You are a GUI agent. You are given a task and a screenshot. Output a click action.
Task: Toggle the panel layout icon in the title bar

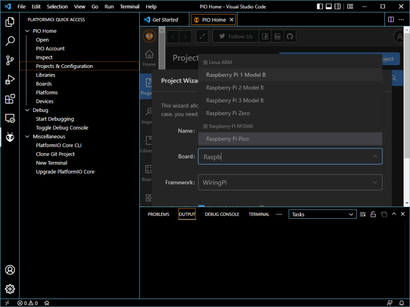(330, 6)
